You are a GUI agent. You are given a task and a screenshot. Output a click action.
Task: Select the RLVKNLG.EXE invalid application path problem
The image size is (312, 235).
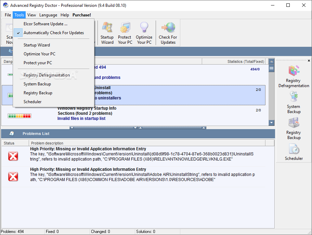tap(133, 156)
